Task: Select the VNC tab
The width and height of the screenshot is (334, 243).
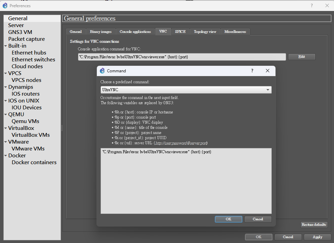Action: [x=163, y=32]
